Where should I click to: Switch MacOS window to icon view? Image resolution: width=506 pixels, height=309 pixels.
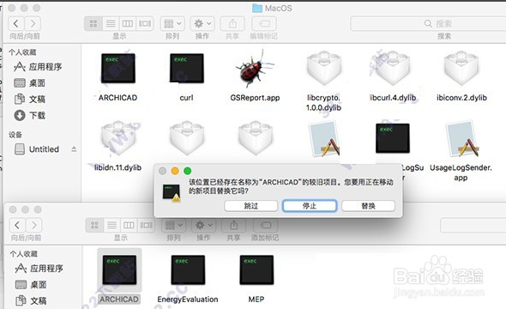point(93,23)
